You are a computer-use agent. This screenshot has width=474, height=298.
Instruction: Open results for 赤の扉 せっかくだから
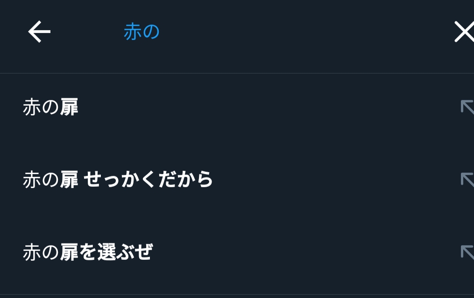click(x=118, y=180)
